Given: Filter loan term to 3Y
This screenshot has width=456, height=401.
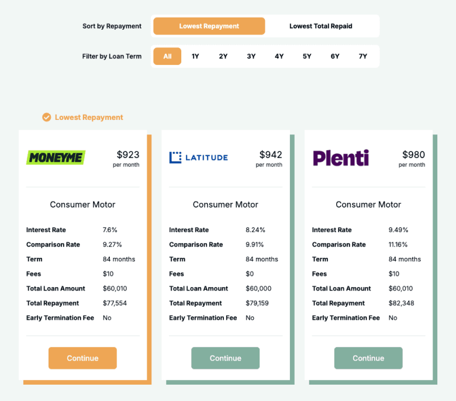Looking at the screenshot, I should pos(251,57).
